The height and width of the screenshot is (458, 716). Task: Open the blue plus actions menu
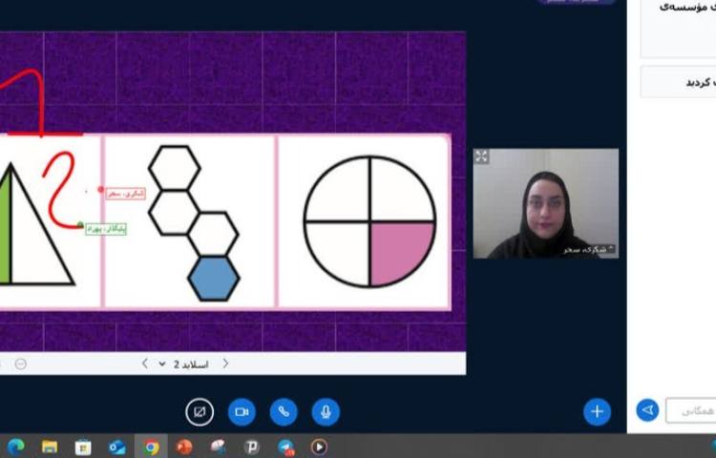click(x=597, y=411)
